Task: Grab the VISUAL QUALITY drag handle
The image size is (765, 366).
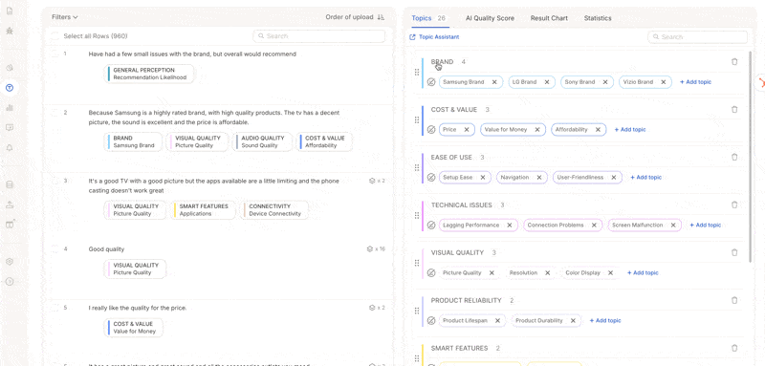Action: [417, 263]
